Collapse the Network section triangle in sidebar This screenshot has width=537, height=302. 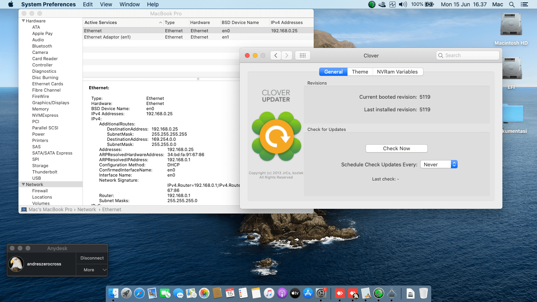point(23,184)
